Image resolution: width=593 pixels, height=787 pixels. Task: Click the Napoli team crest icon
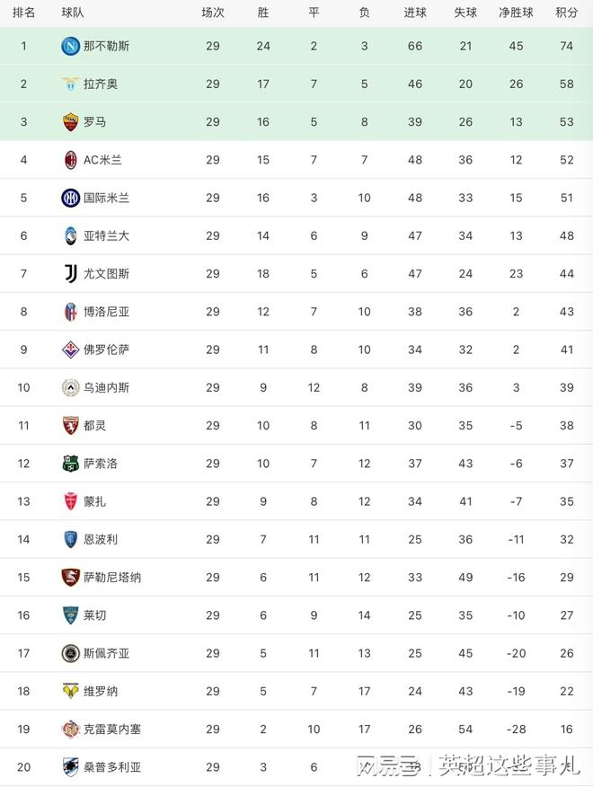click(70, 46)
